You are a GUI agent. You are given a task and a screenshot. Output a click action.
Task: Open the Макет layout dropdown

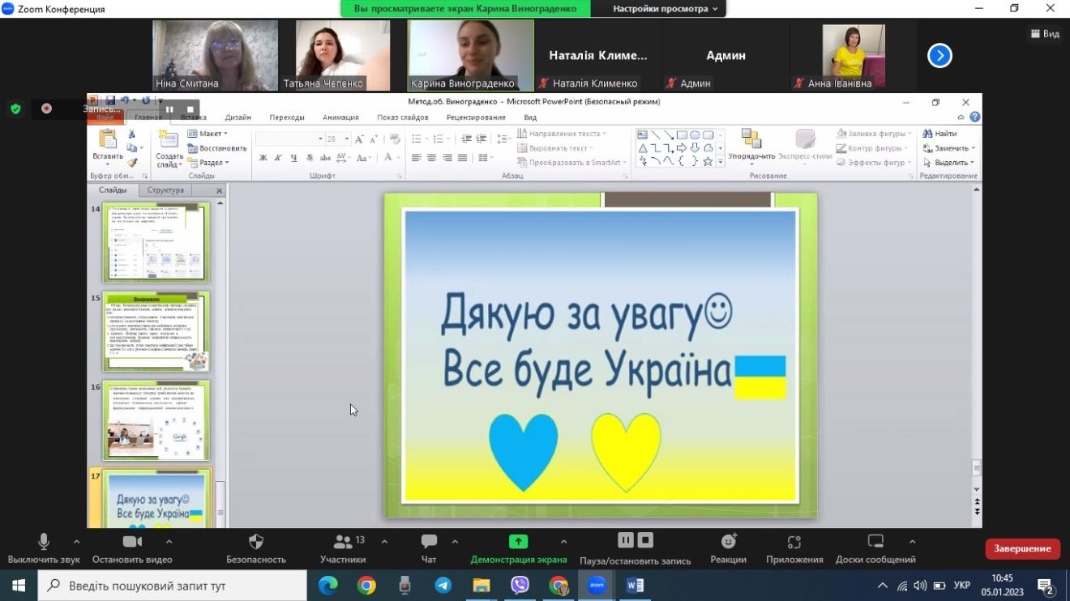click(x=208, y=134)
